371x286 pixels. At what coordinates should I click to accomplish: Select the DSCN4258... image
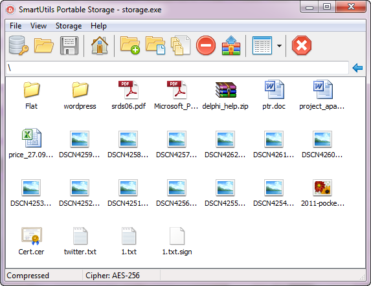click(x=128, y=144)
